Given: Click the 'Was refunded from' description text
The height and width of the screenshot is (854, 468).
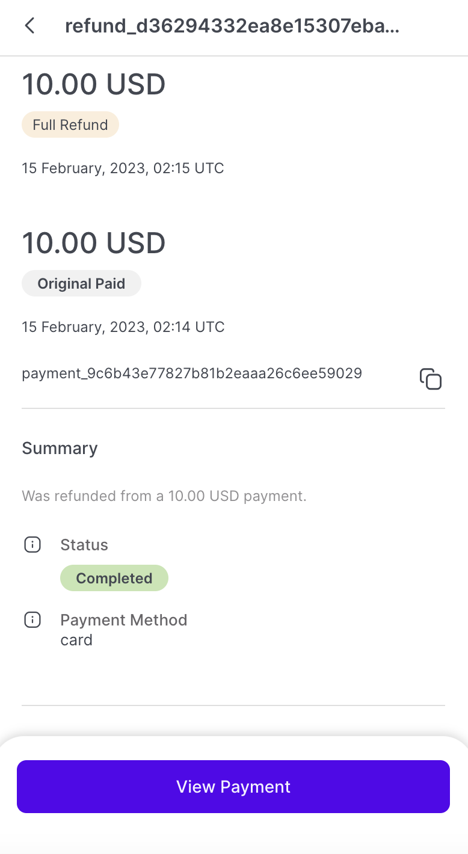Looking at the screenshot, I should 164,496.
